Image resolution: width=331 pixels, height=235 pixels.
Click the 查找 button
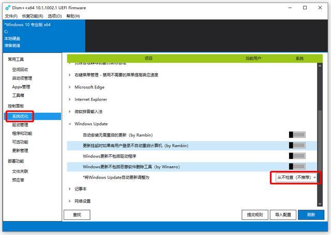pyautogui.click(x=77, y=215)
